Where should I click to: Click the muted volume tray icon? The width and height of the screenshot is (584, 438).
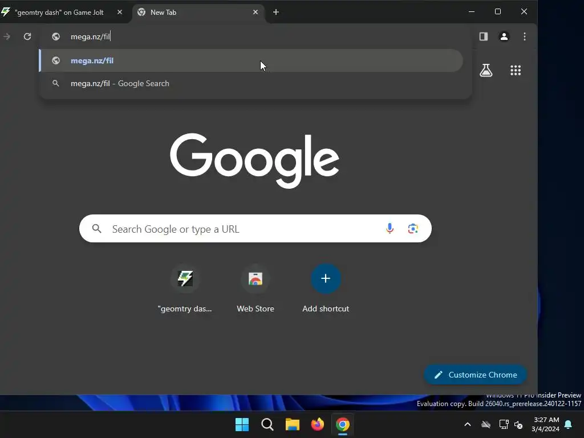tap(518, 424)
